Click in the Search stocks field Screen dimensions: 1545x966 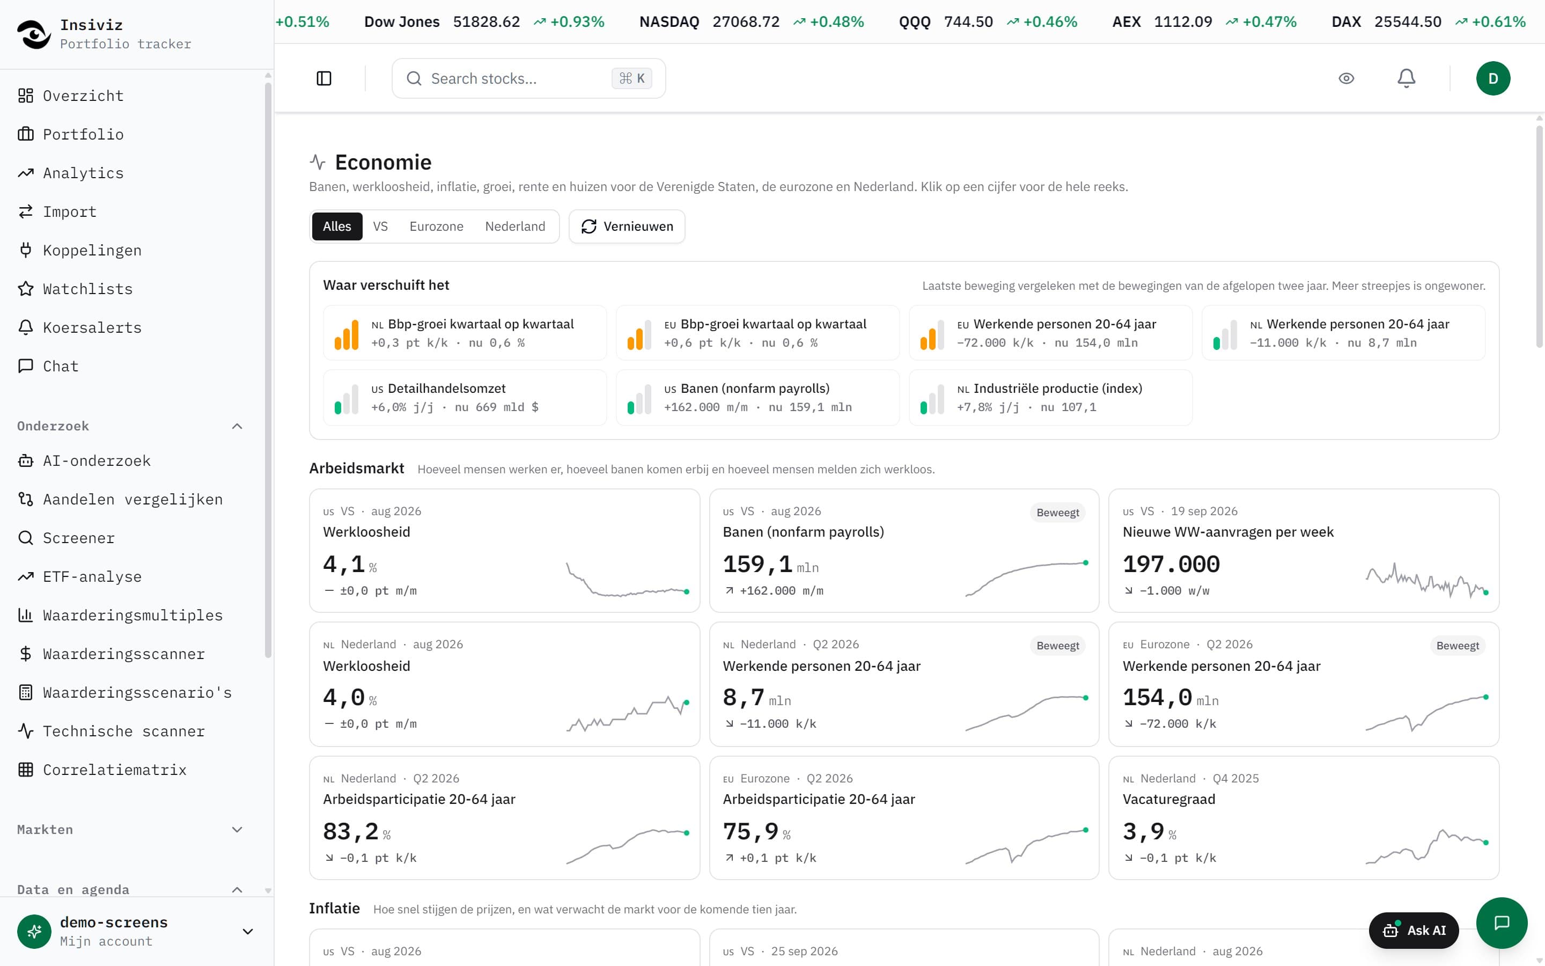pos(528,78)
